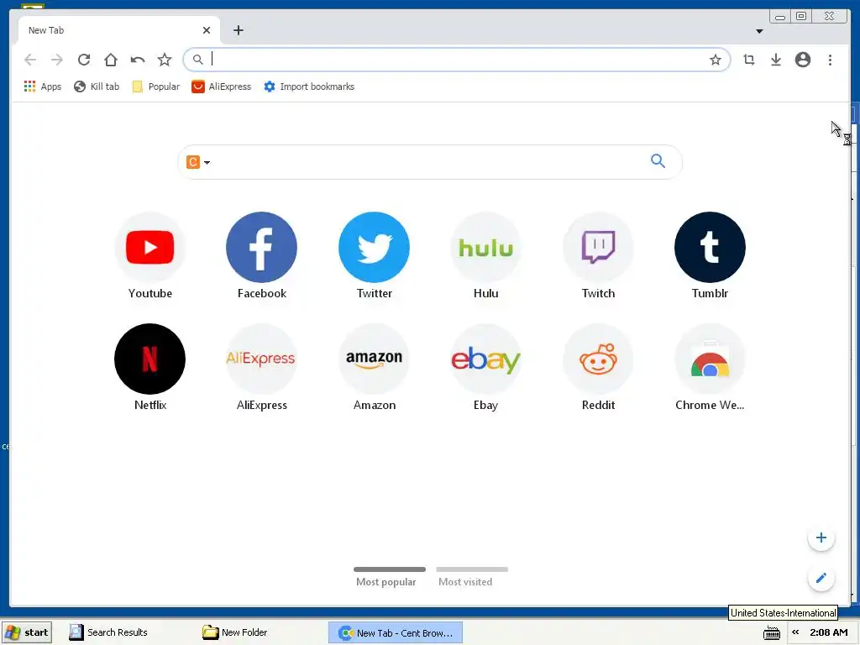Image resolution: width=860 pixels, height=645 pixels.
Task: Click the star icon next to undo
Action: pyautogui.click(x=165, y=60)
